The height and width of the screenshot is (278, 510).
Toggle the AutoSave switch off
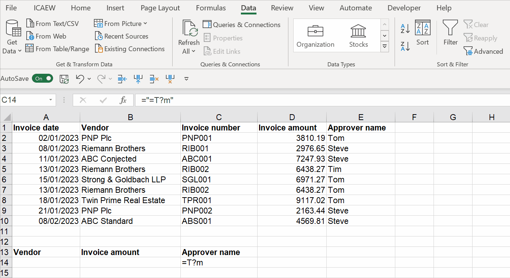pyautogui.click(x=42, y=79)
